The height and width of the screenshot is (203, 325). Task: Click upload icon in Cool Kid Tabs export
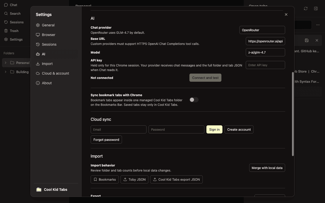click(155, 179)
